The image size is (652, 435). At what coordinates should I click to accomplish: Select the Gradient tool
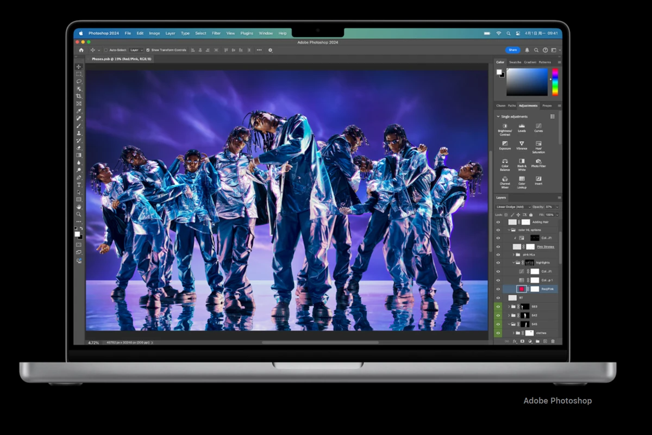[79, 155]
